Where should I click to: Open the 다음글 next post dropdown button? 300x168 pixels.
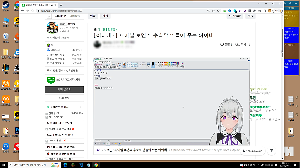235,16
